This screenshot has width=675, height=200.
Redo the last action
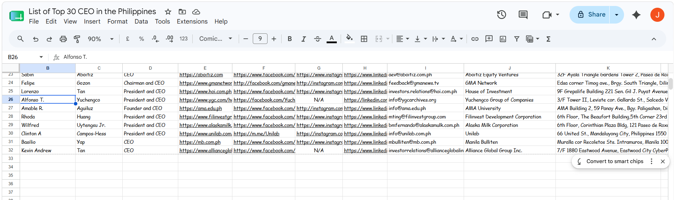click(x=49, y=39)
